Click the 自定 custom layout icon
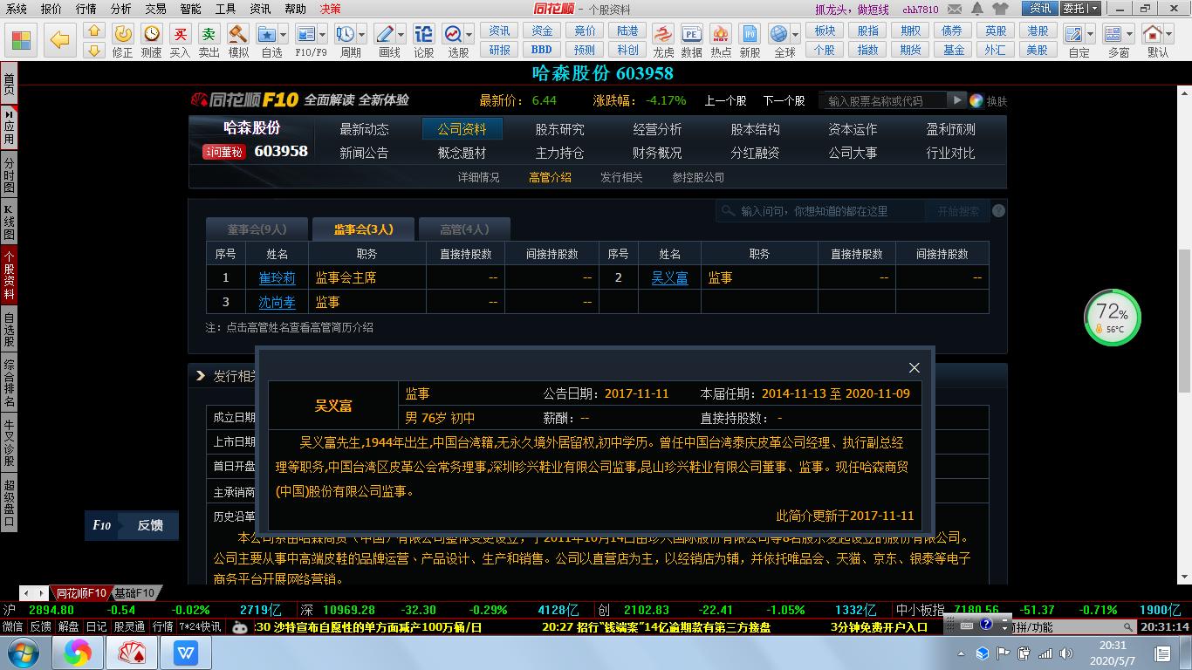 [1074, 34]
